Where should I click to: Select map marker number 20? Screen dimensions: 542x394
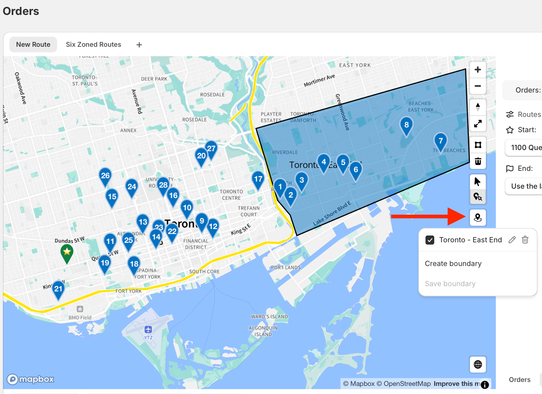[x=201, y=158]
